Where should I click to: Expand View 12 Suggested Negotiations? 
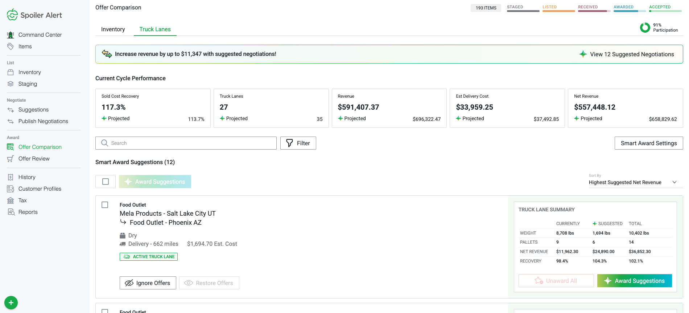[x=627, y=54]
